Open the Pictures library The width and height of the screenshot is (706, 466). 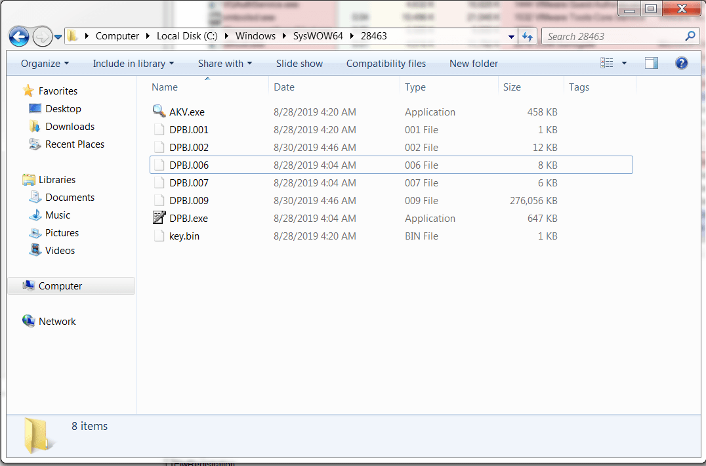pyautogui.click(x=60, y=232)
